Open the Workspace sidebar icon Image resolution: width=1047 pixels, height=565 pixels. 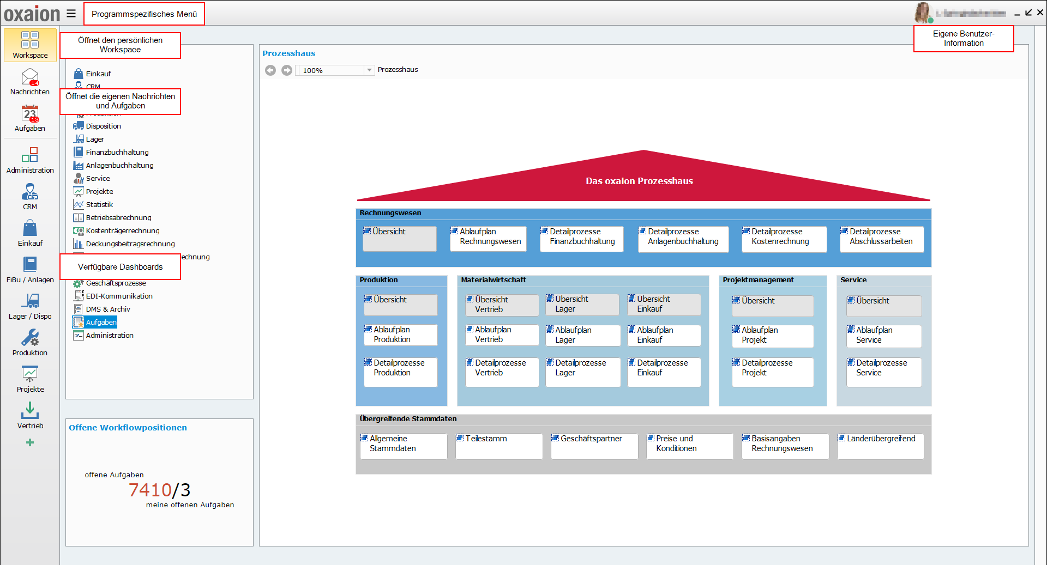coord(30,45)
